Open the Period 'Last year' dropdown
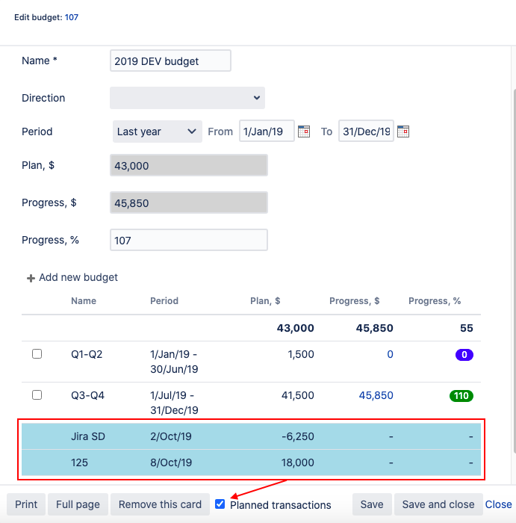The width and height of the screenshot is (516, 523). 157,131
